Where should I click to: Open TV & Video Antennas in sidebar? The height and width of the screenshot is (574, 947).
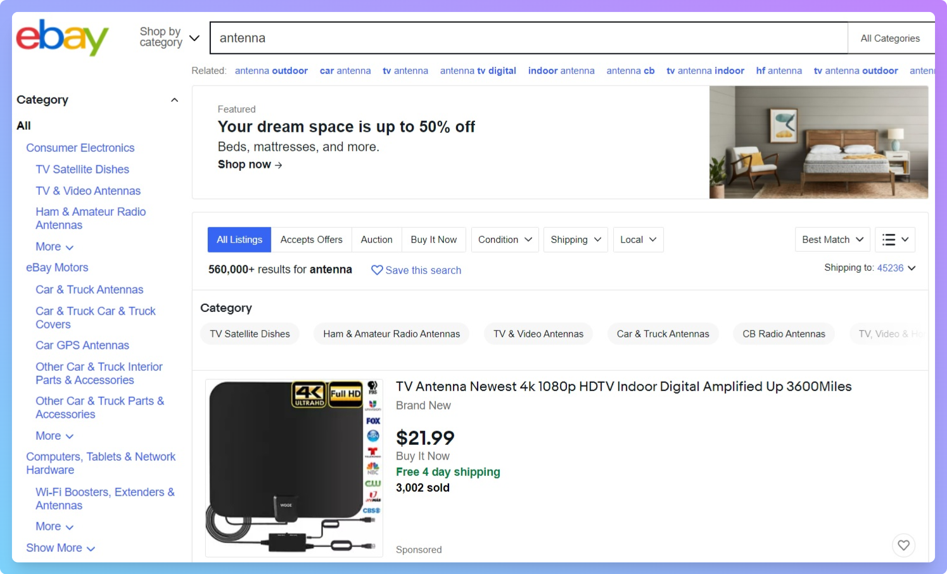88,191
